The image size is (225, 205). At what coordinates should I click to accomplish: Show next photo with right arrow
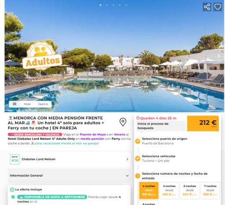pos(219,56)
